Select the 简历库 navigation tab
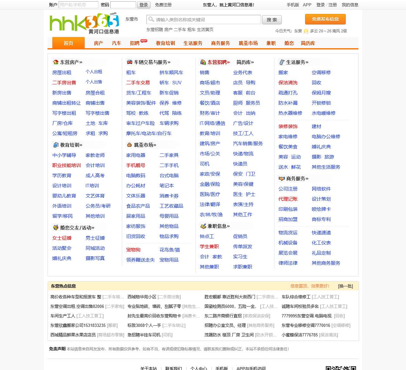The width and height of the screenshot is (406, 370). click(x=308, y=43)
